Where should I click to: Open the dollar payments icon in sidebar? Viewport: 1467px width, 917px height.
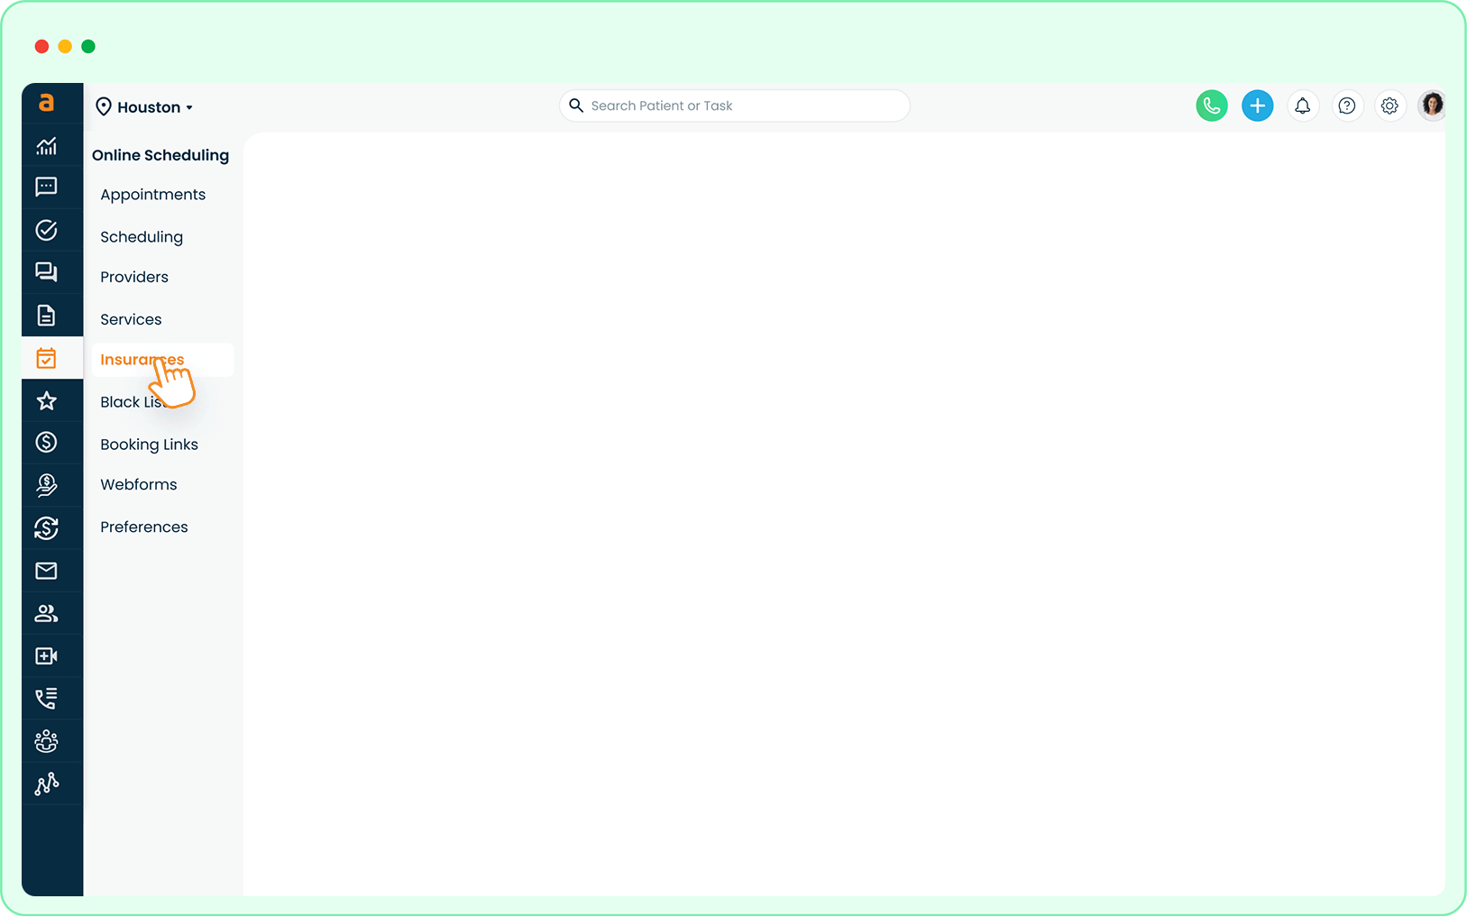tap(47, 443)
